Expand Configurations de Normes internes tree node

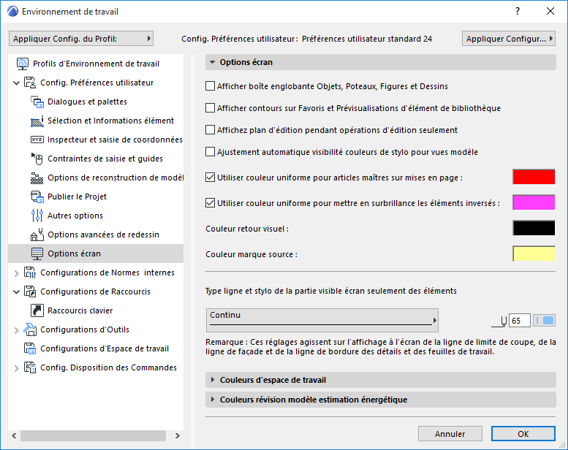tap(17, 272)
